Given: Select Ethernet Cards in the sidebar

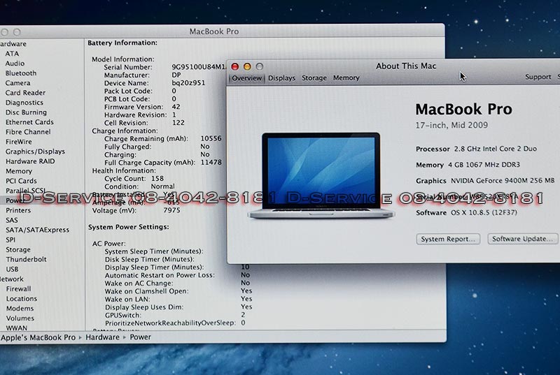Looking at the screenshot, I should (29, 122).
